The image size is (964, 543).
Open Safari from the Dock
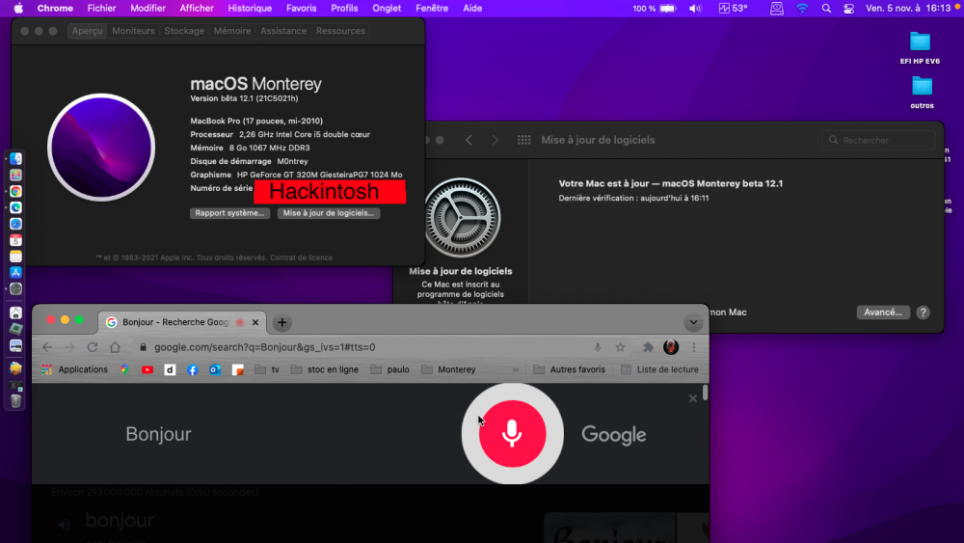point(16,224)
